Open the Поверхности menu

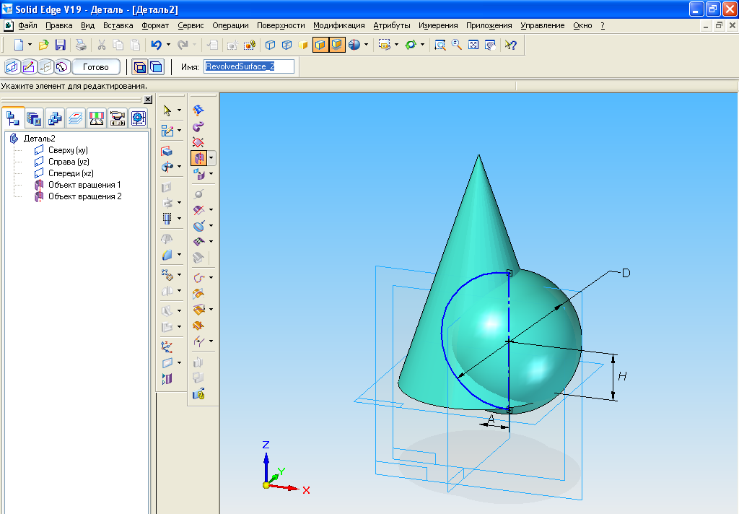[x=281, y=25]
